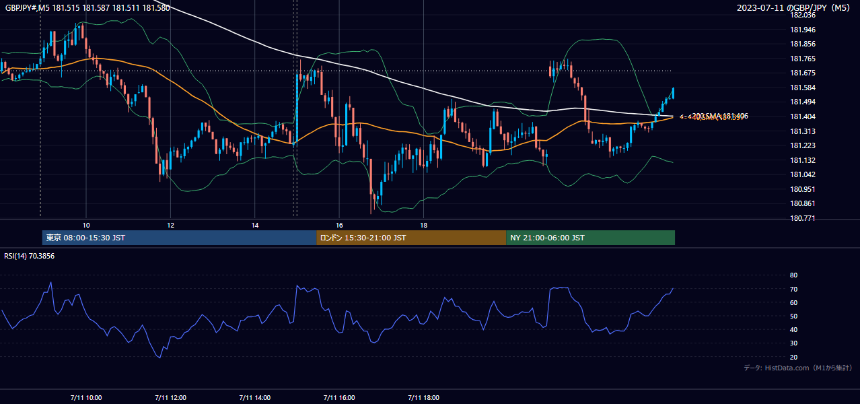Click price axis label 182.036
The width and height of the screenshot is (860, 404).
tap(803, 15)
